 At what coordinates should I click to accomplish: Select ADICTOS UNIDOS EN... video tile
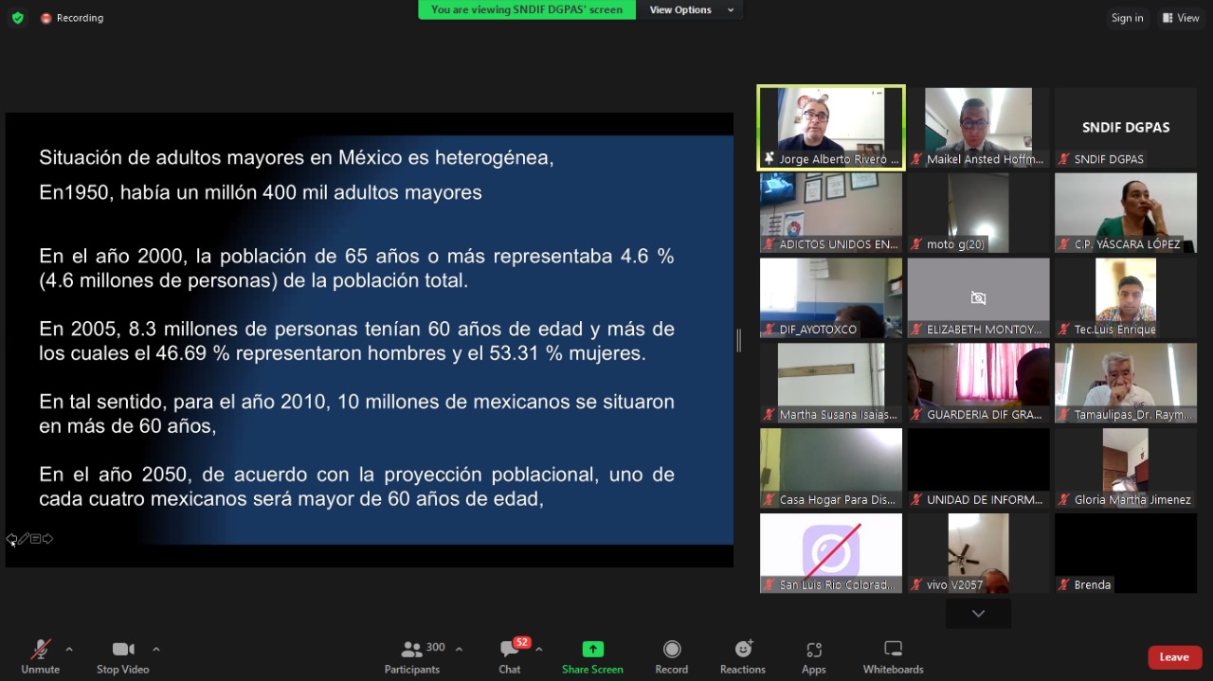point(831,213)
